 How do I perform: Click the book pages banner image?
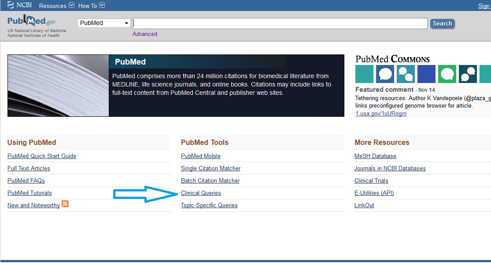pyautogui.click(x=58, y=86)
